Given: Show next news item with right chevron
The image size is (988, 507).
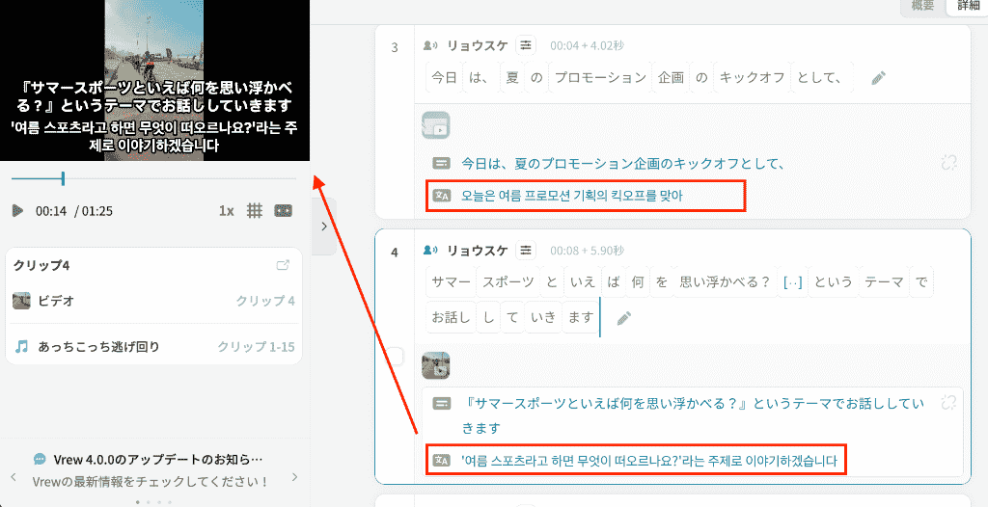Looking at the screenshot, I should 295,477.
